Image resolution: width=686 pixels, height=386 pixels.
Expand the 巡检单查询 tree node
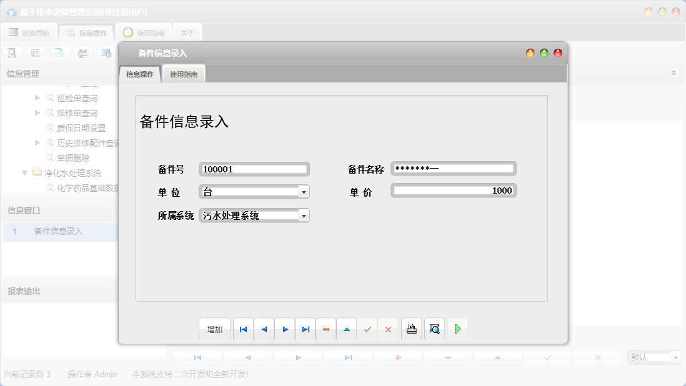tap(37, 97)
